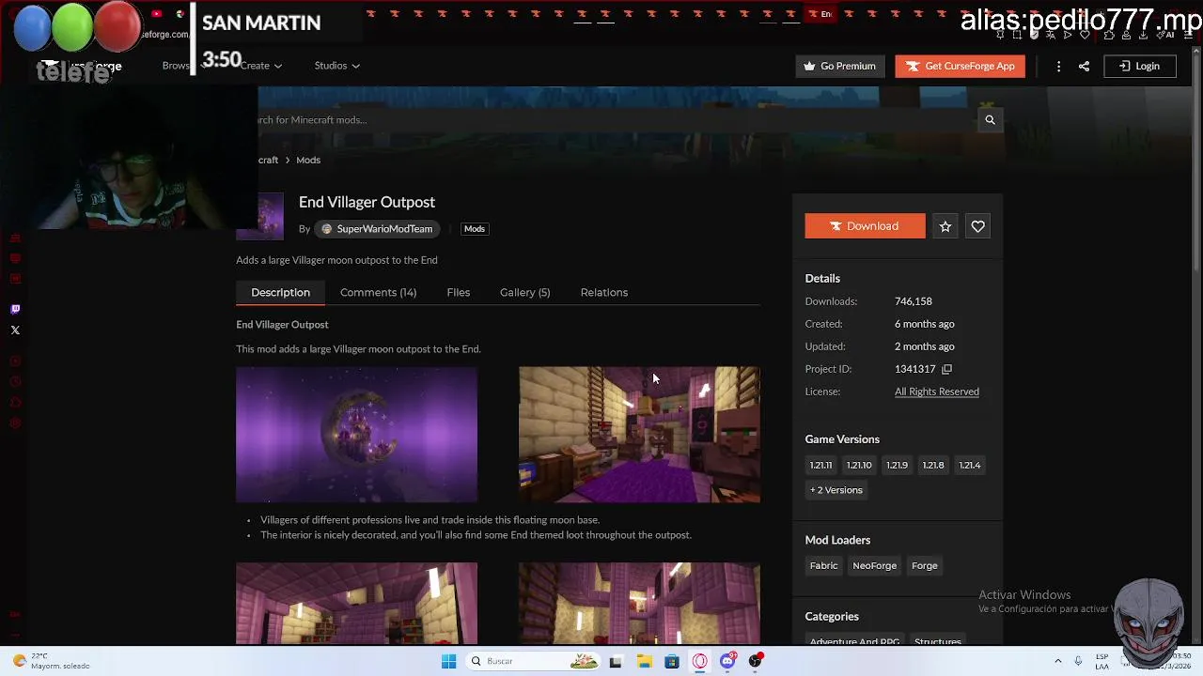The image size is (1203, 676).
Task: Open the Gallery (5) tab
Action: pyautogui.click(x=524, y=292)
